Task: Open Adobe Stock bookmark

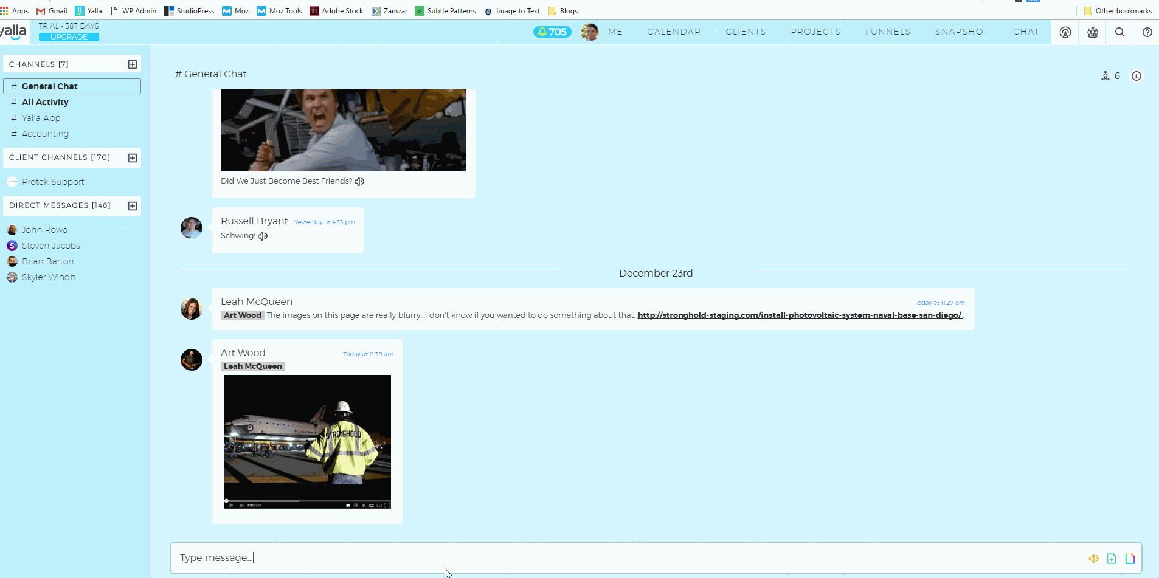Action: tap(336, 11)
